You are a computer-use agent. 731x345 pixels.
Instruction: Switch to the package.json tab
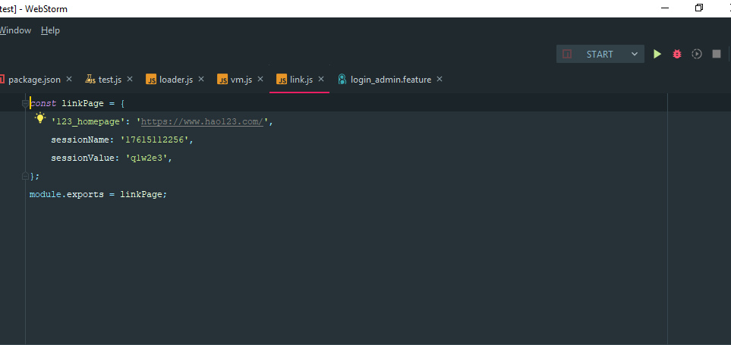coord(34,80)
